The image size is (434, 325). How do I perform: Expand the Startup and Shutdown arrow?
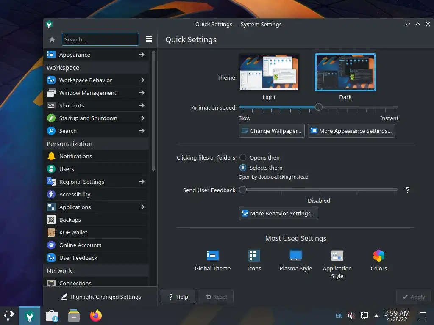pyautogui.click(x=142, y=118)
